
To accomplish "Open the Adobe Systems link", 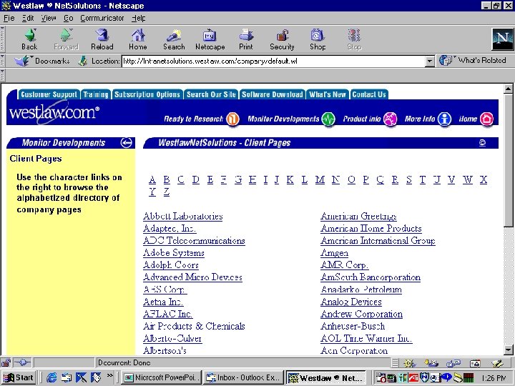I will pos(174,253).
